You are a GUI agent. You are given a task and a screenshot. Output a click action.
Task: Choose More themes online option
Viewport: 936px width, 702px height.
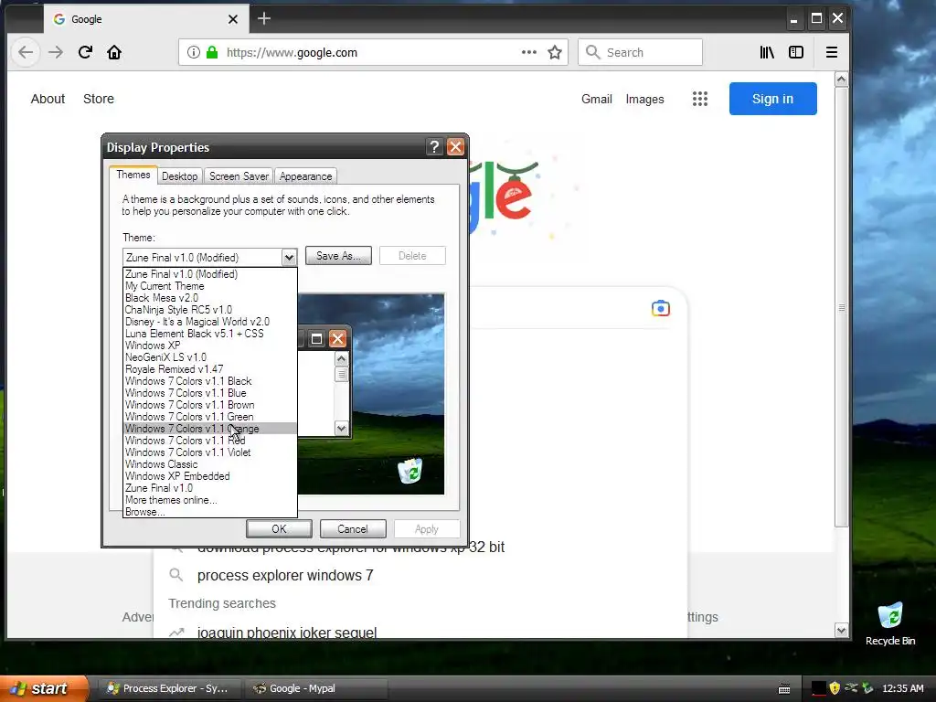pos(209,500)
